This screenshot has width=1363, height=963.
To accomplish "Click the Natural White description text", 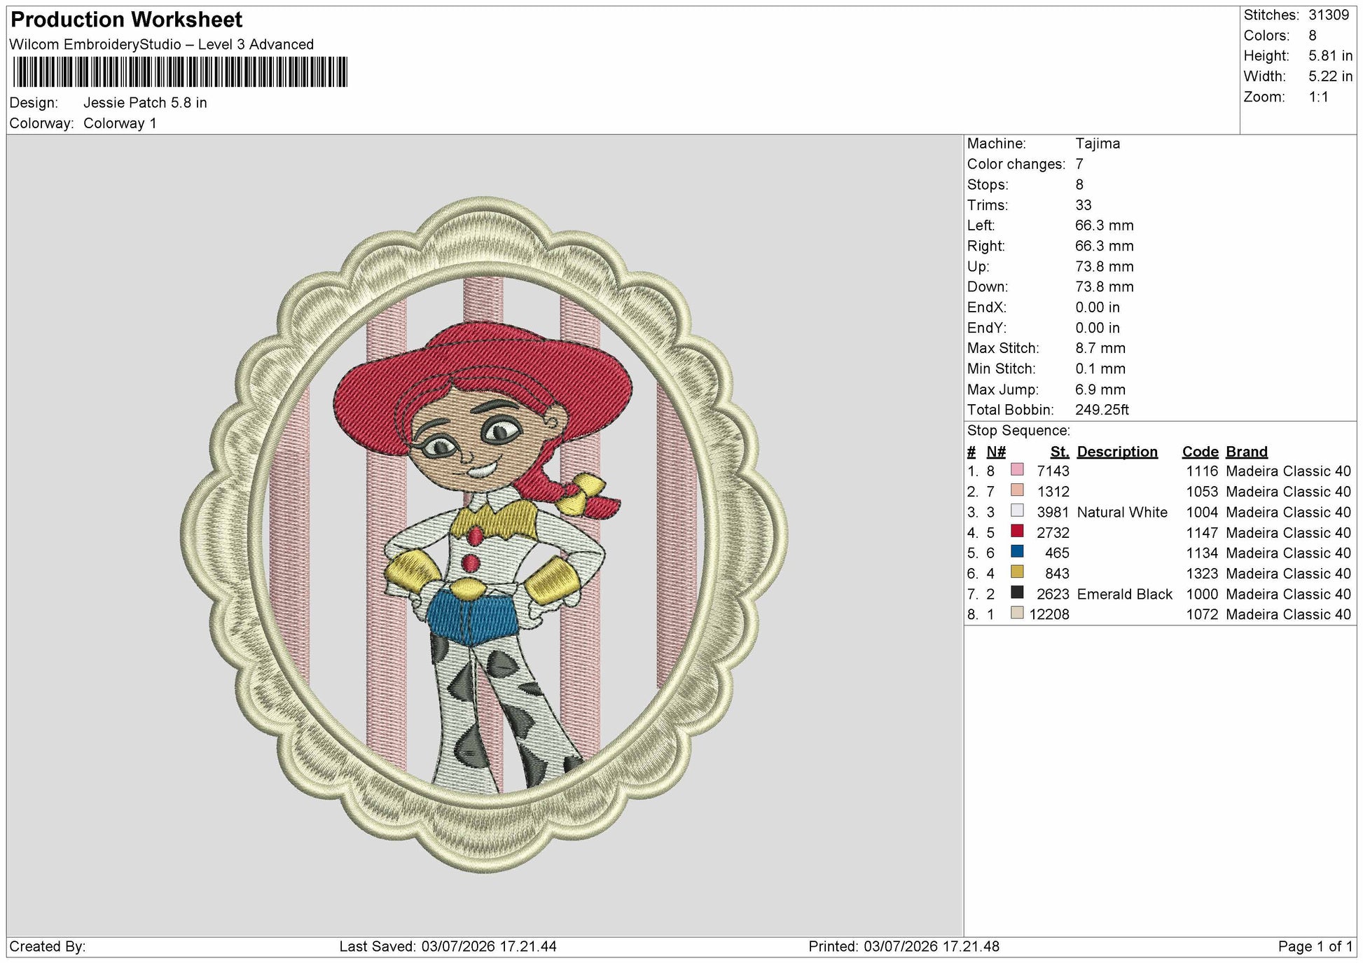I will pyautogui.click(x=1122, y=512).
